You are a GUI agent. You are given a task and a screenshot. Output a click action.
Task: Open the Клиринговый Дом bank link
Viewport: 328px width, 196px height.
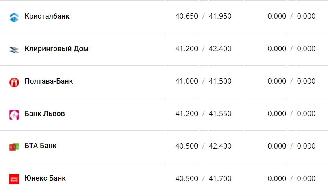(x=56, y=49)
